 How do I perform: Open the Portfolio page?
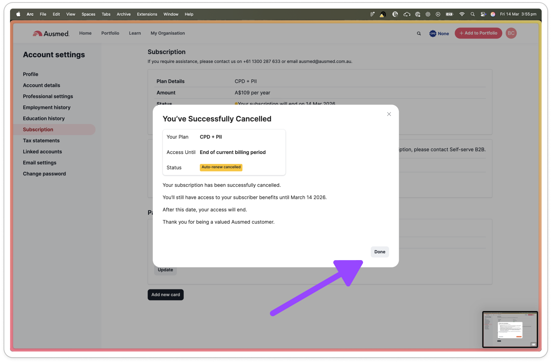110,33
